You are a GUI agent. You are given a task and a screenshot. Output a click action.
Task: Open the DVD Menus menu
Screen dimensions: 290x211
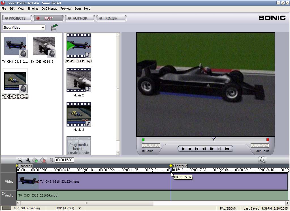point(49,9)
